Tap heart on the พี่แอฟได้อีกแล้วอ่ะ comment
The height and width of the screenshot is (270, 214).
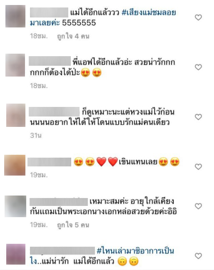pyautogui.click(x=198, y=67)
